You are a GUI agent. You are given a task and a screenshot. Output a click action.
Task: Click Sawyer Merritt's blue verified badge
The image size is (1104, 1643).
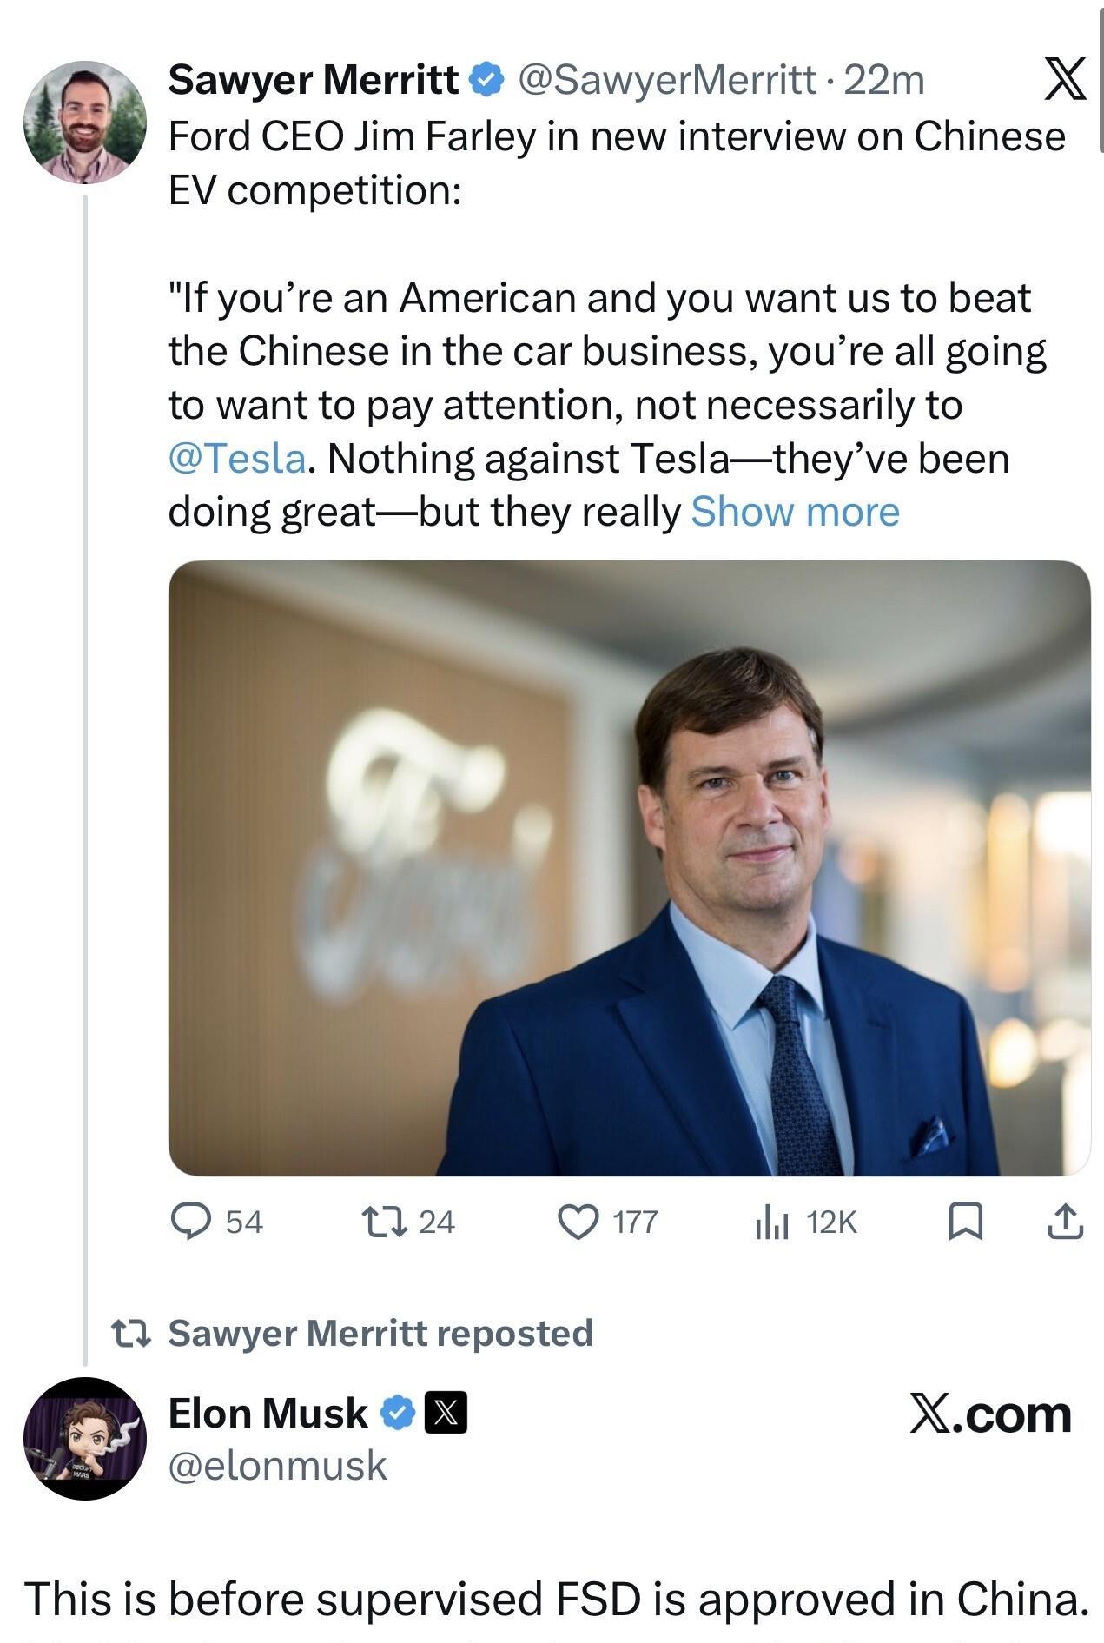[x=486, y=80]
